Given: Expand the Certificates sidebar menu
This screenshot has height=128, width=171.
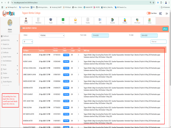Looking at the screenshot, I should coord(9,53).
